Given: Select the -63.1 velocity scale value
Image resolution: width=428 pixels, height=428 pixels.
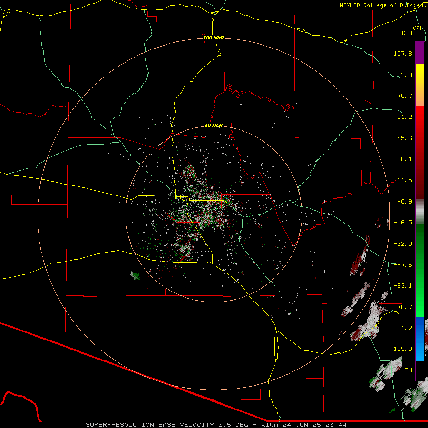Looking at the screenshot, I should click(403, 286).
